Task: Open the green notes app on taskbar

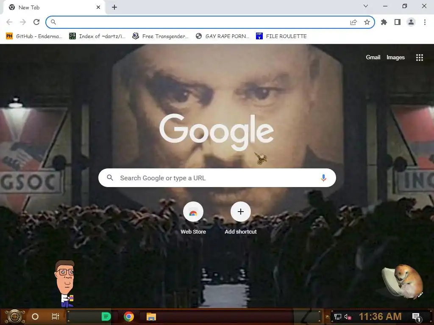Action: coord(106,317)
